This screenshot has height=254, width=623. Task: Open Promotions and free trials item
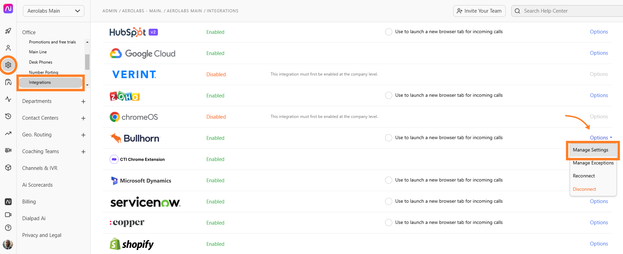pos(52,42)
